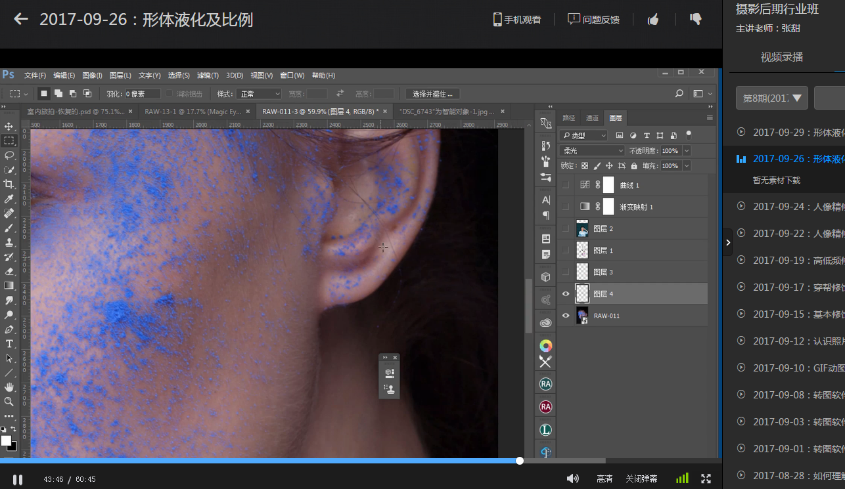Select the Eyedropper tool
The width and height of the screenshot is (845, 489).
pyautogui.click(x=9, y=199)
